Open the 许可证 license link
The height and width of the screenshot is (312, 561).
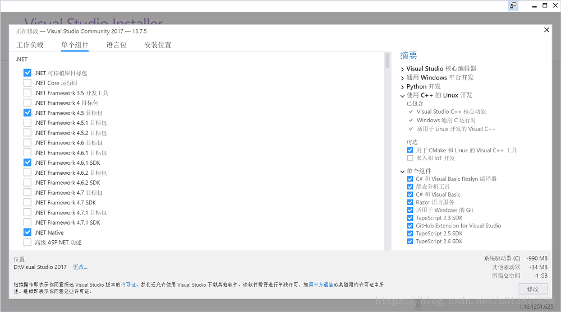[x=128, y=285]
